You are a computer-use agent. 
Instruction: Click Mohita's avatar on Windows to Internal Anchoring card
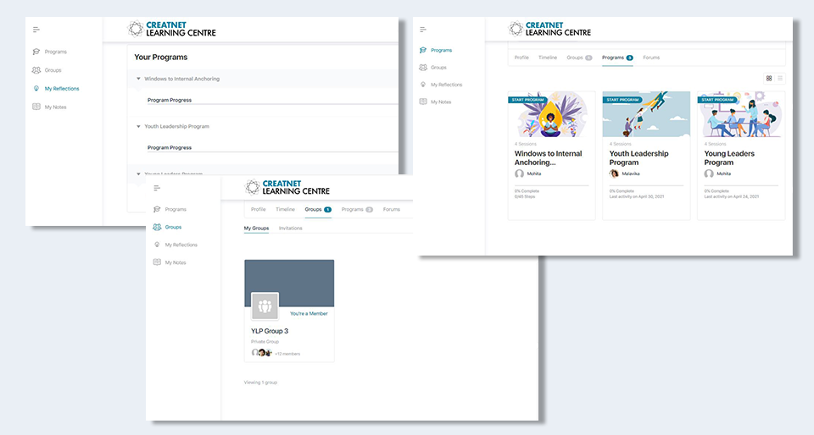coord(519,173)
